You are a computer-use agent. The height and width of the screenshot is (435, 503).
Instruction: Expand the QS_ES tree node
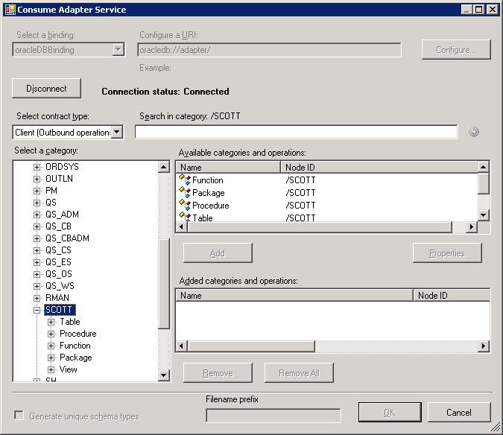[37, 262]
